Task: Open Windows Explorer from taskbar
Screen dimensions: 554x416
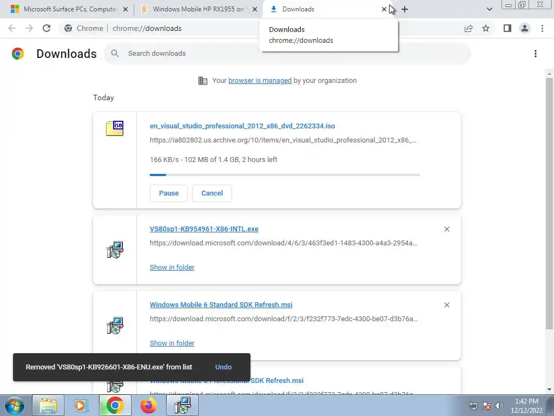Action: (48, 405)
